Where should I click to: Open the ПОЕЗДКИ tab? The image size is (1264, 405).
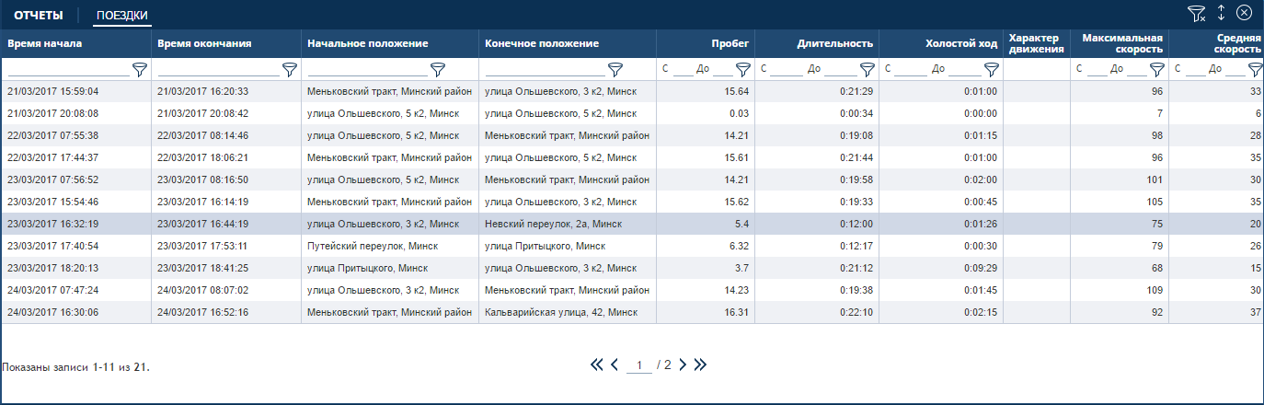point(121,16)
